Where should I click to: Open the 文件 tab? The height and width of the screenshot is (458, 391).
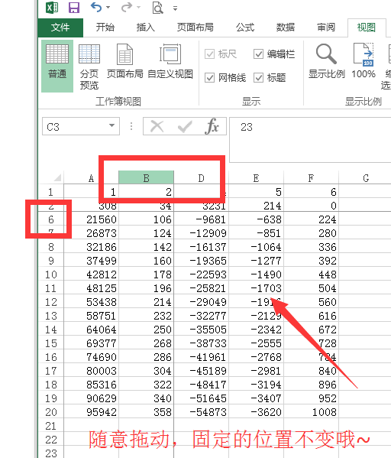[x=60, y=28]
